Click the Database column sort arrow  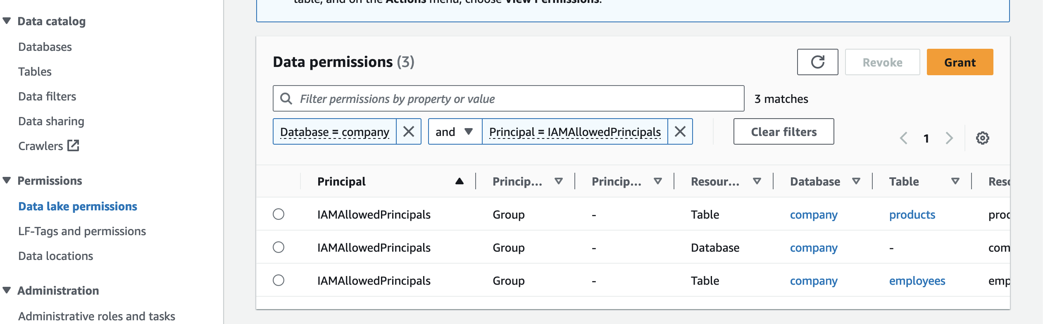[856, 181]
